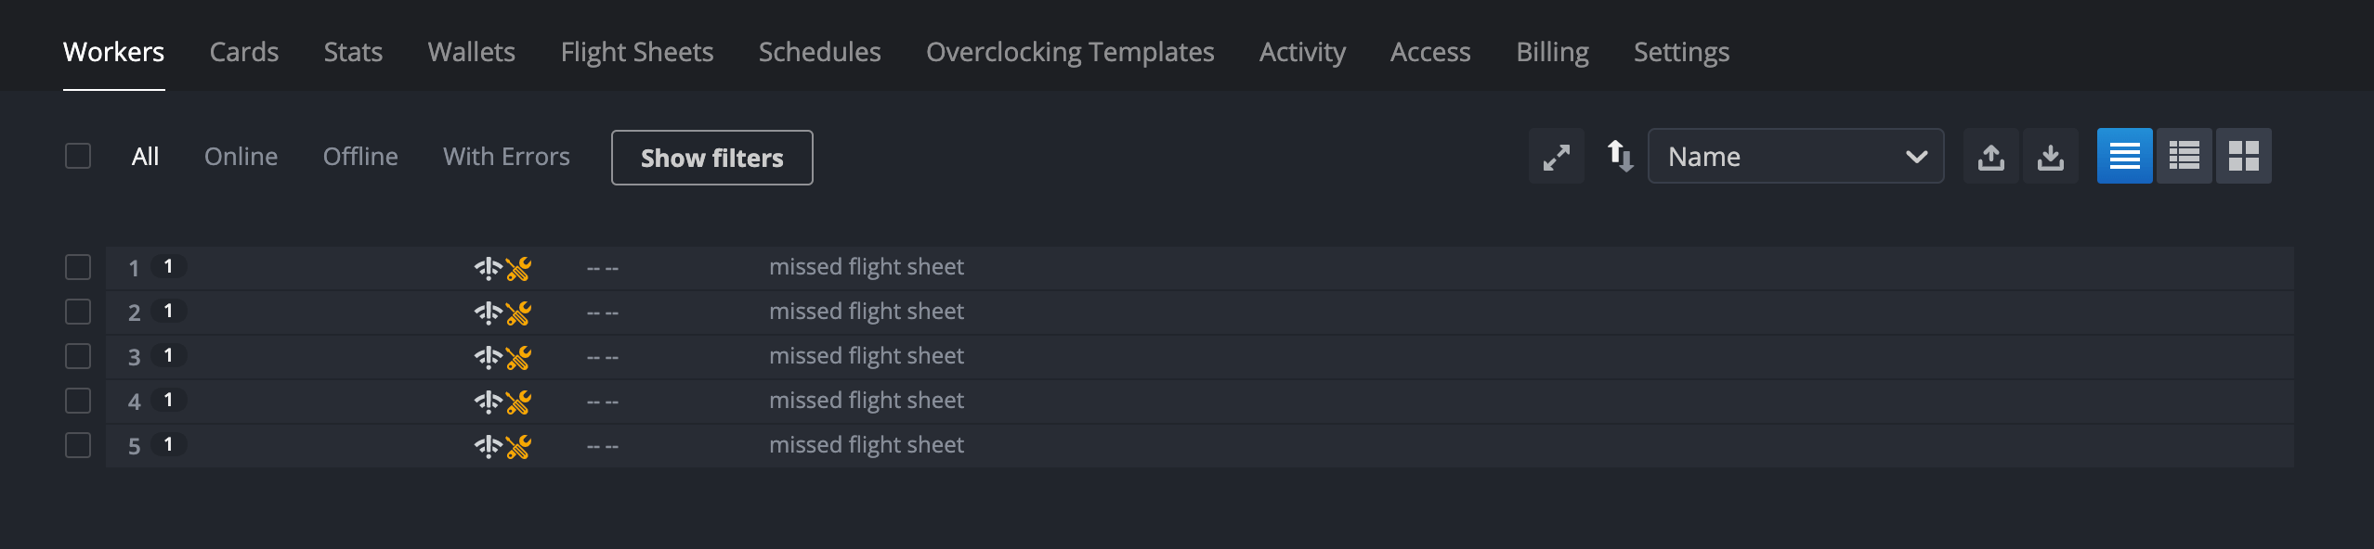Go to the Overclocking Templates tab

(x=1070, y=52)
